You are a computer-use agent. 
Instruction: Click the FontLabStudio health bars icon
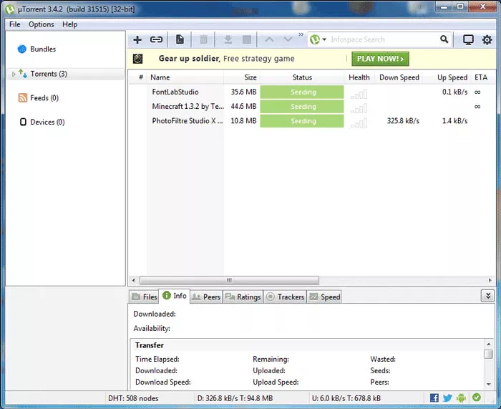(x=359, y=94)
